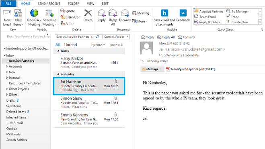Switch to the ESET tab

pyautogui.click(x=105, y=4)
